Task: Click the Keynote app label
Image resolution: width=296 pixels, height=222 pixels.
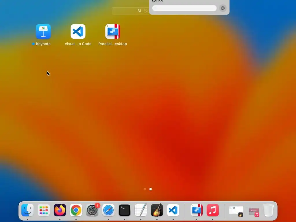Action: 43,44
